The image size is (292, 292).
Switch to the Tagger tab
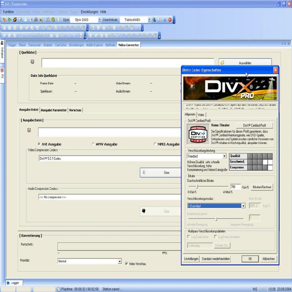tap(12, 45)
